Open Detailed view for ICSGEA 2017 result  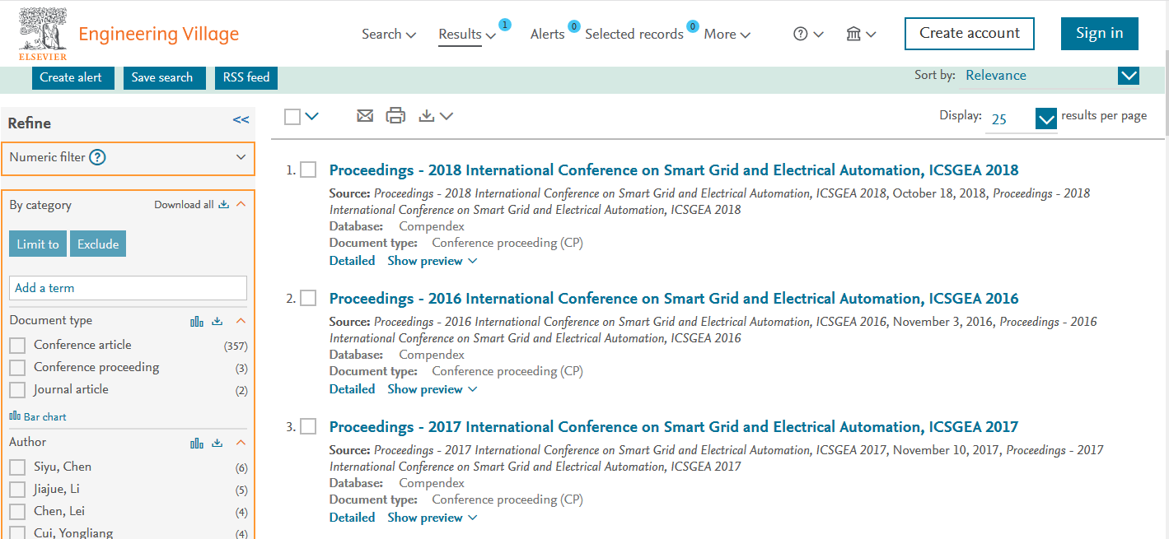pos(352,518)
